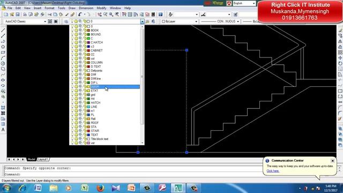The image size is (343, 193).
Task: Open the Draw menu
Action: tap(72, 8)
